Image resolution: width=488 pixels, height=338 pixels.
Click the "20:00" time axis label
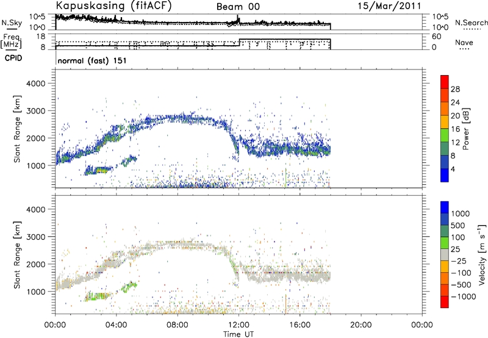361,325
